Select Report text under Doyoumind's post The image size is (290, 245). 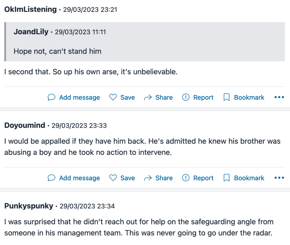(x=203, y=178)
